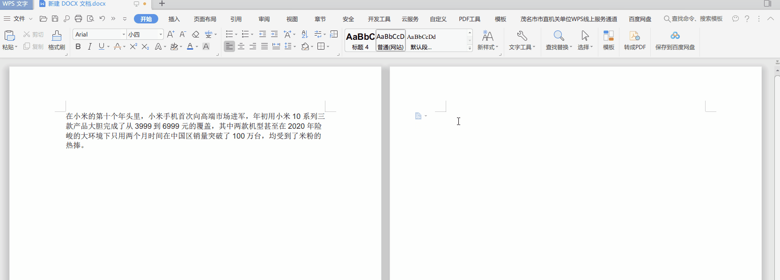Add a new document tab

point(162,4)
